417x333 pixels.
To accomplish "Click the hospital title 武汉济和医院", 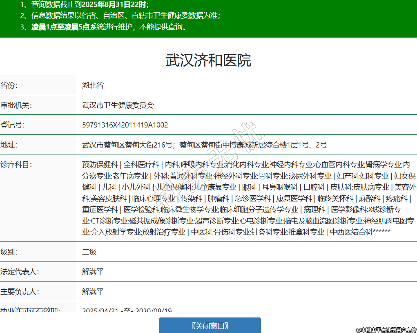I will (x=208, y=60).
